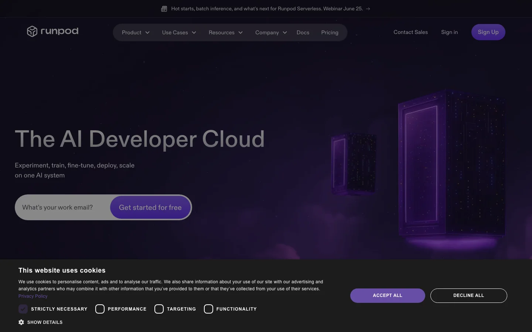Click the newspaper icon in announcement bar

tap(164, 9)
